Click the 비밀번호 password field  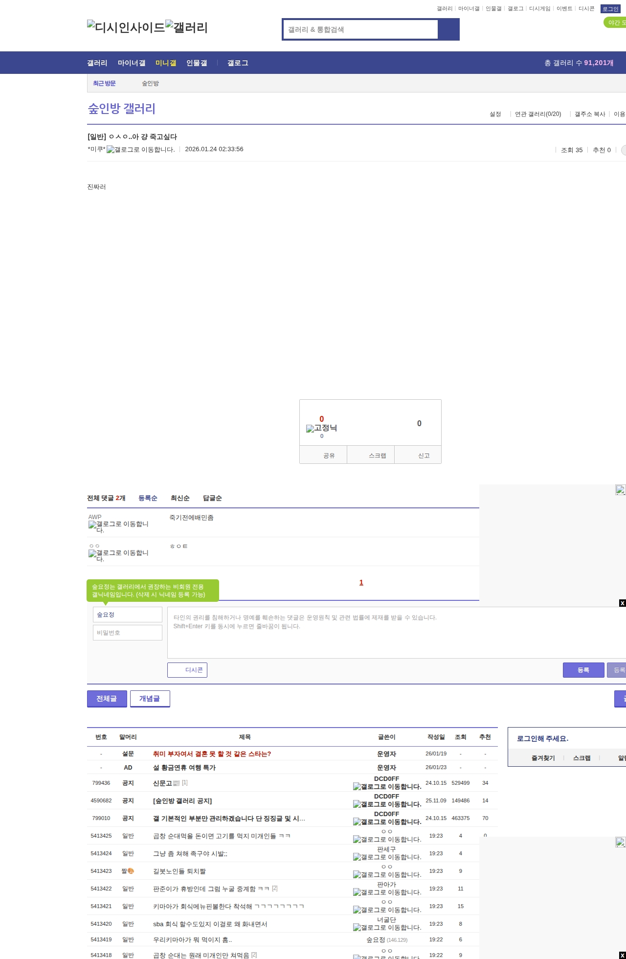coord(128,633)
